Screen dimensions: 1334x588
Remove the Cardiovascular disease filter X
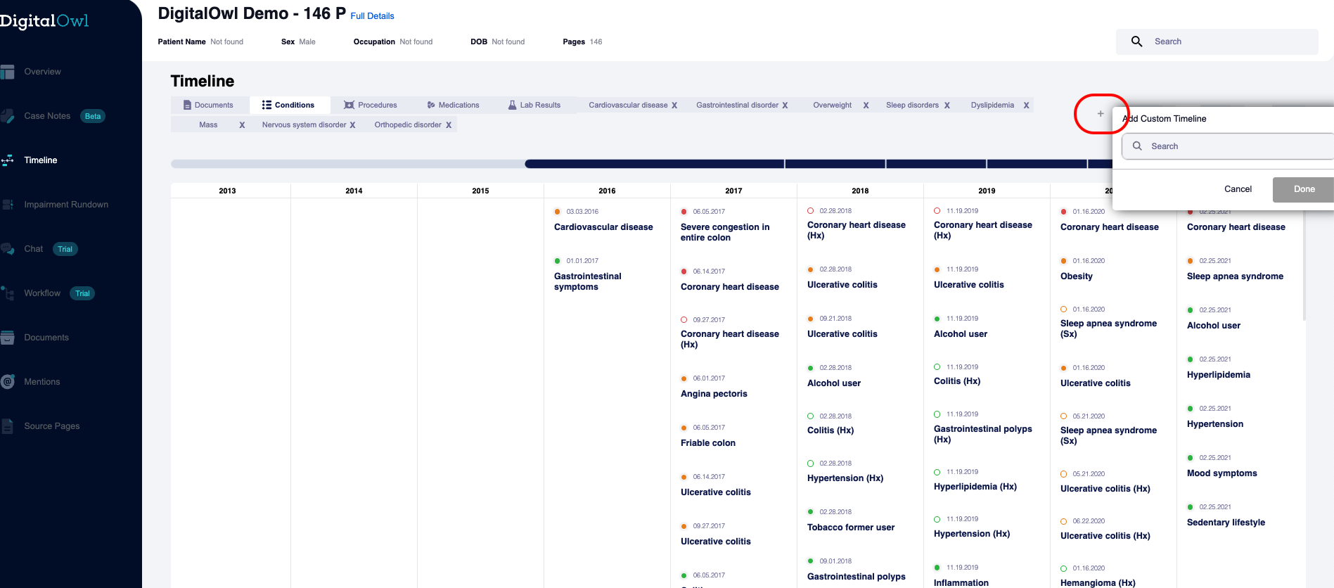tap(674, 106)
